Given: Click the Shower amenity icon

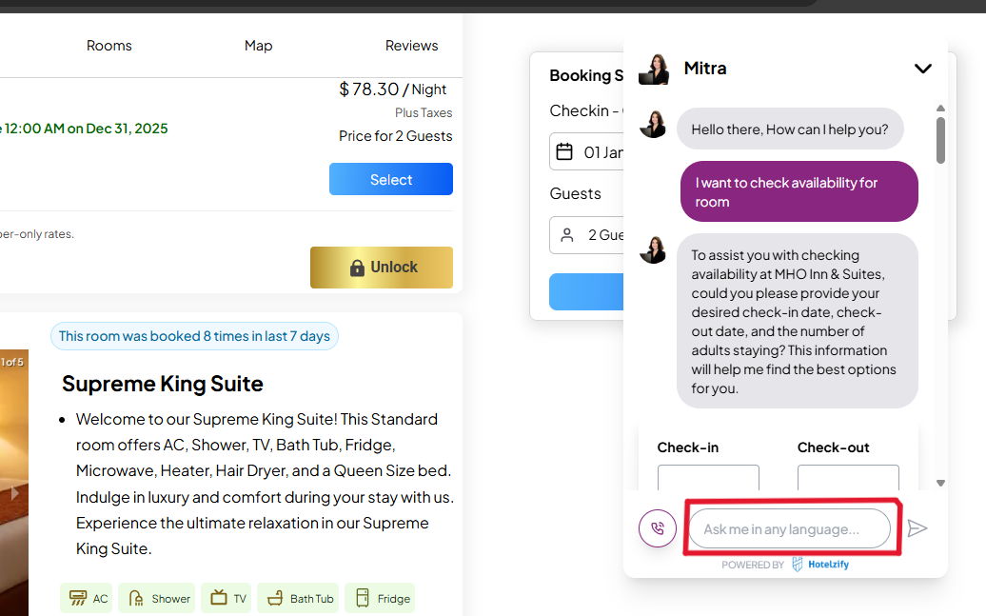Looking at the screenshot, I should [136, 598].
